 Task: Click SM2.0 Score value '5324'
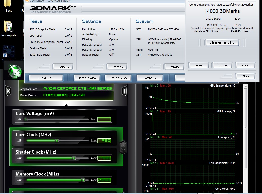[x=237, y=19]
